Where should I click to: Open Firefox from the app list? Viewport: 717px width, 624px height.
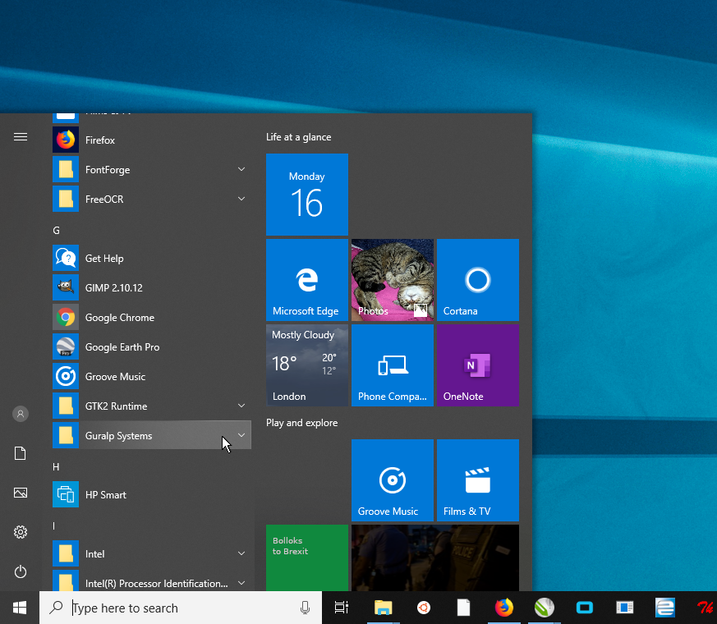[x=152, y=140]
